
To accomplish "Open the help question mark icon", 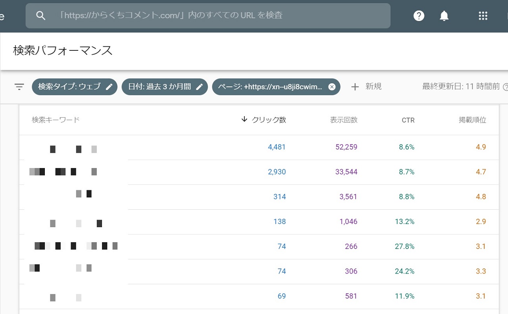I will pyautogui.click(x=419, y=16).
